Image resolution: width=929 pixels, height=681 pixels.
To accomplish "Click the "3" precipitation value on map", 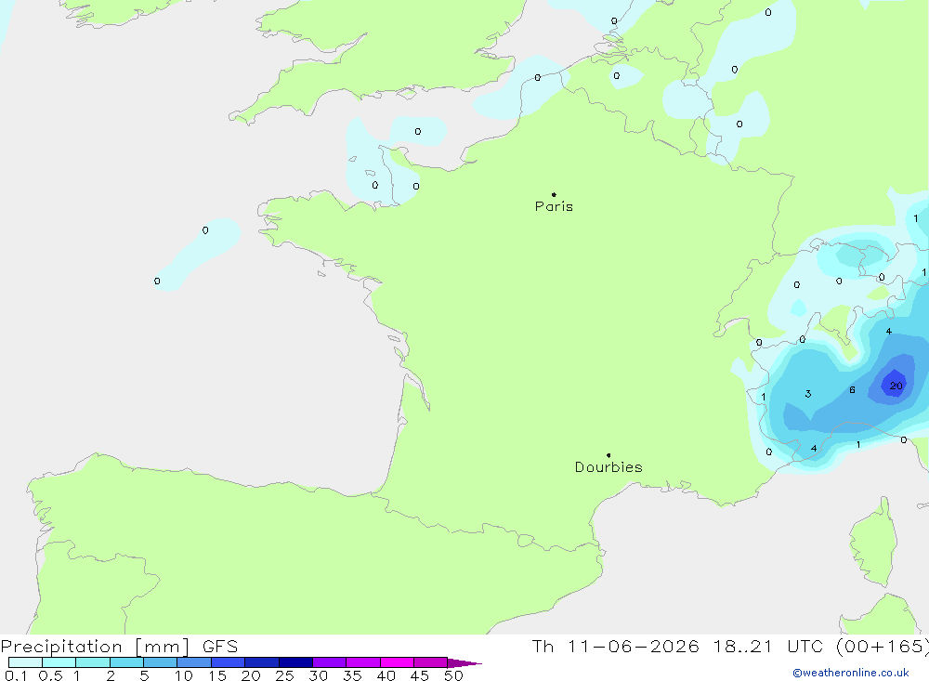I will 807,394.
